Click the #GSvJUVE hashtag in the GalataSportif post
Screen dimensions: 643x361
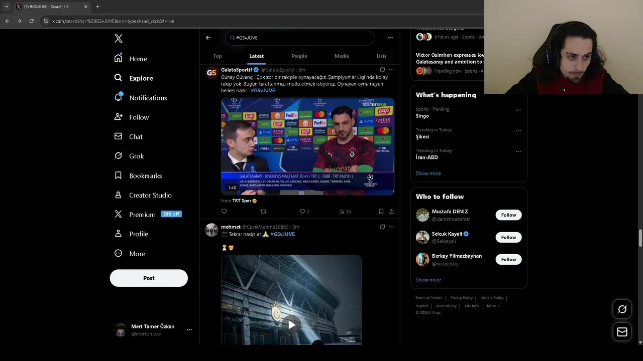263,91
